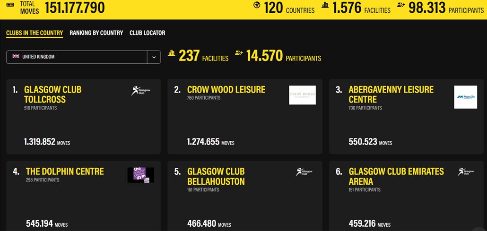Click the people icon beside 14.570 participants

(238, 53)
